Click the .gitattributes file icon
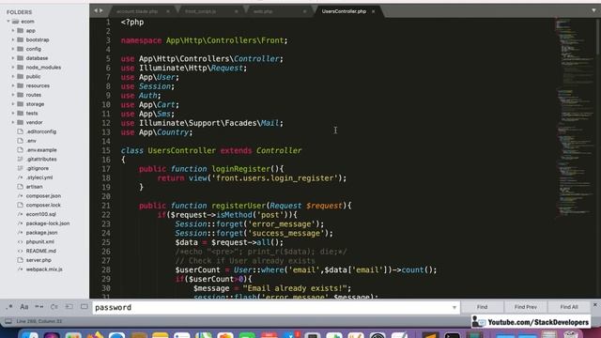601x338 pixels. coord(21,159)
